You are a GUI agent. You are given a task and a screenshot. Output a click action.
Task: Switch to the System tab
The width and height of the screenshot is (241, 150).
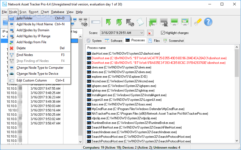[94, 41]
